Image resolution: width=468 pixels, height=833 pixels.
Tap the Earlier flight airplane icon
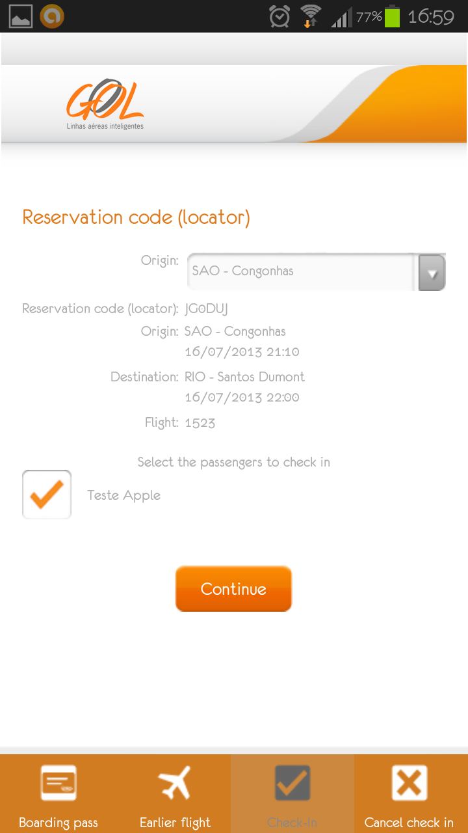[175, 782]
